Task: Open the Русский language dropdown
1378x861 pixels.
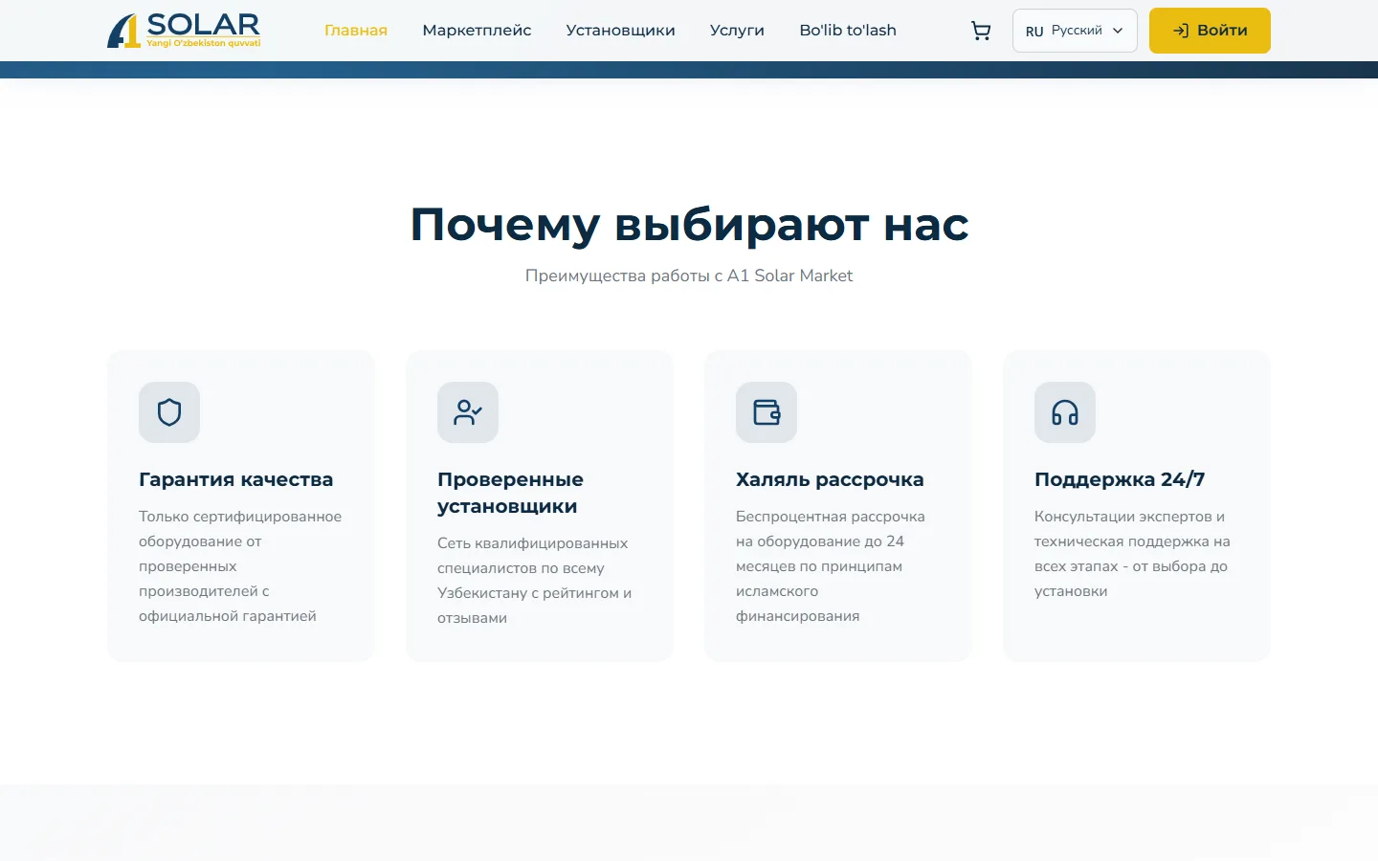Action: point(1075,31)
